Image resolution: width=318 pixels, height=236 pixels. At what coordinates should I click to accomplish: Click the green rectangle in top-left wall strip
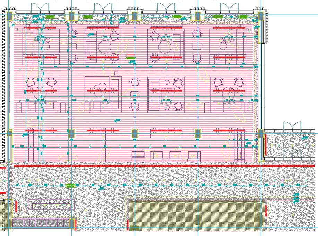(x=50, y=17)
